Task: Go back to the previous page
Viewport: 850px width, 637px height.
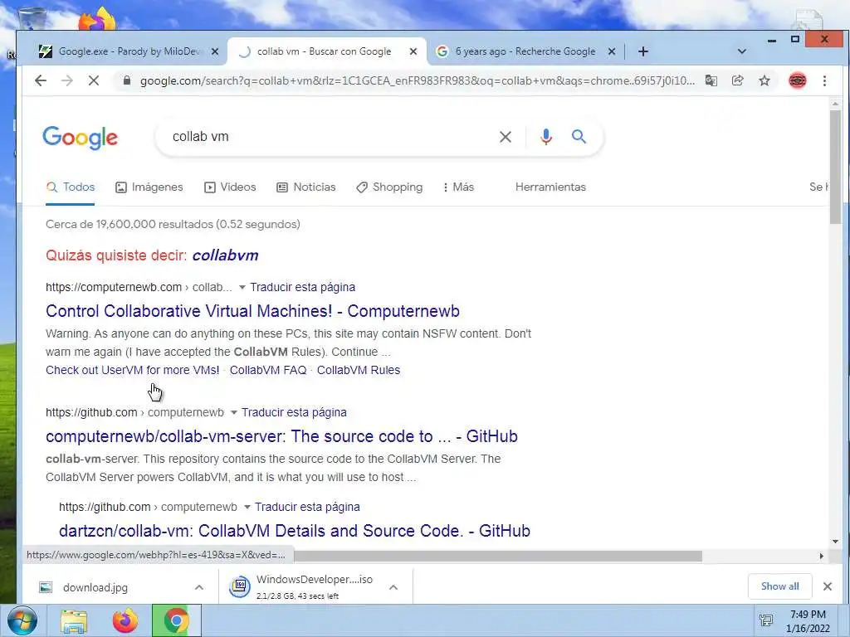Action: click(41, 80)
